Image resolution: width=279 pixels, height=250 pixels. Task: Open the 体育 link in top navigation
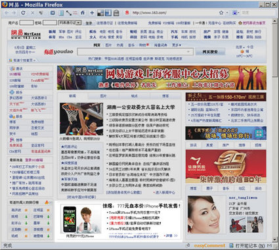click(52, 37)
